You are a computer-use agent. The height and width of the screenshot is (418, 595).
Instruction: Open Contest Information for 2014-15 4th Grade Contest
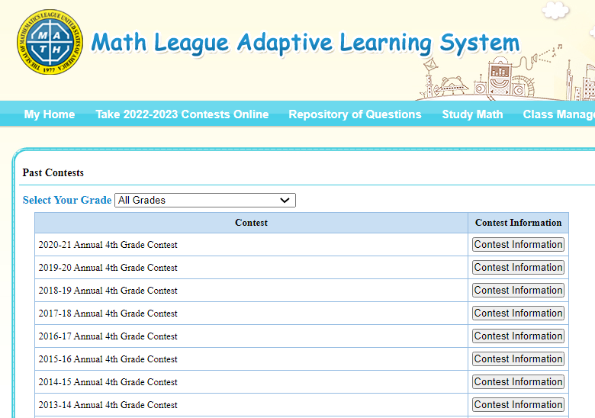(518, 381)
